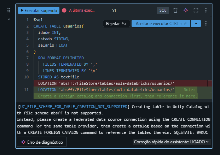Click Aceitar e executar button

coord(161,24)
